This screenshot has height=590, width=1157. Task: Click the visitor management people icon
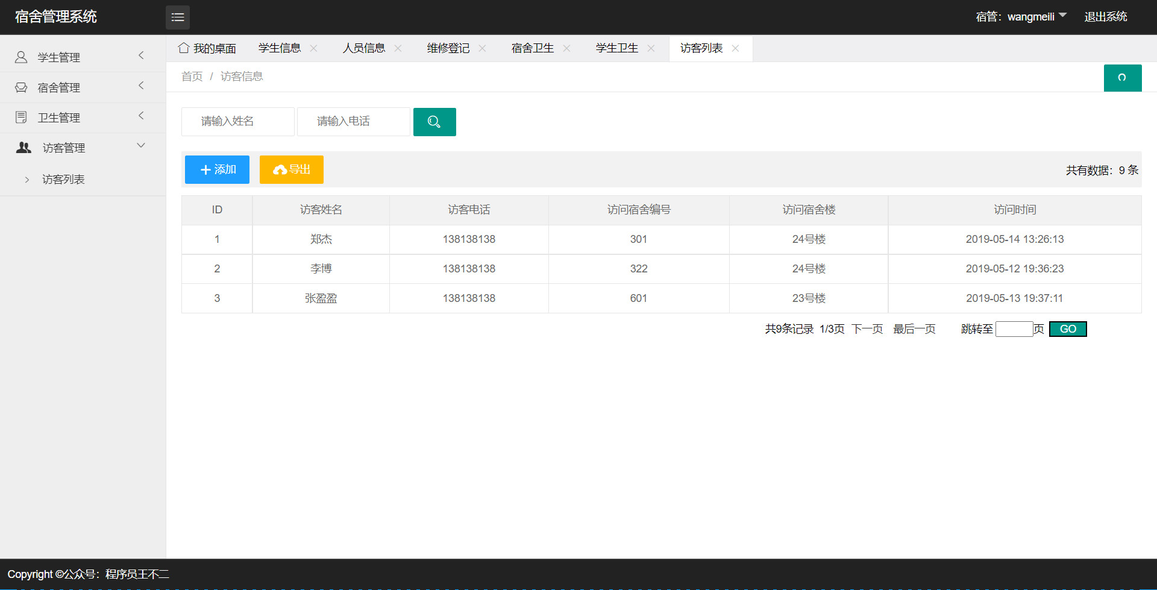click(x=23, y=147)
